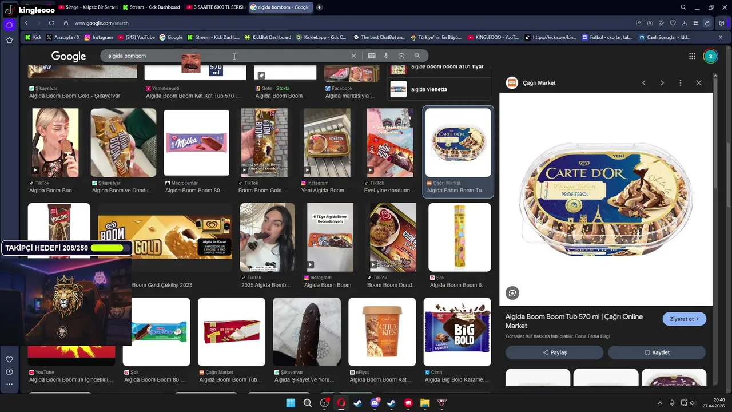This screenshot has width=732, height=412.
Task: Click the 'Kaydet' save button
Action: pos(657,352)
